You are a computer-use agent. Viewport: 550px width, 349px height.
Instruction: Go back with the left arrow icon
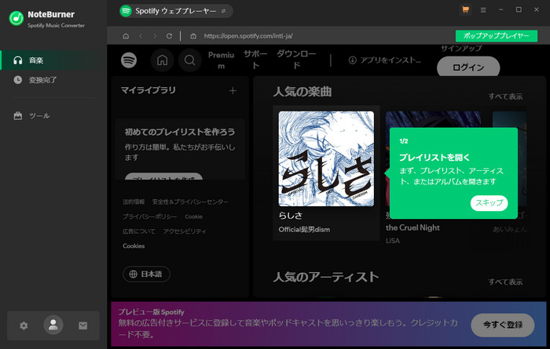click(141, 36)
